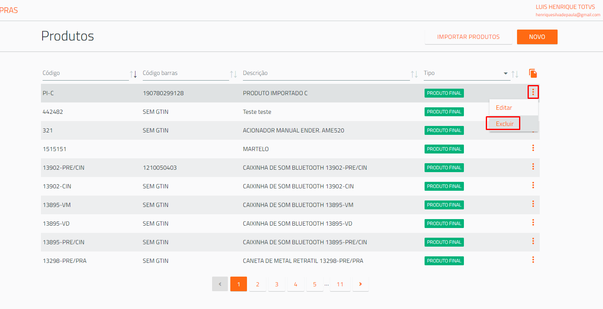Click the 13298-PRE/PRA code cell
Screen dimensions: 603x309
(64, 261)
